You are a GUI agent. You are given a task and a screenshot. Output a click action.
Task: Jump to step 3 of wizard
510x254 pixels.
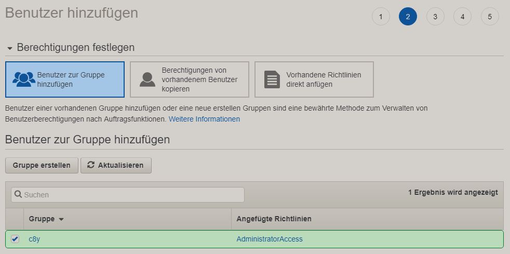coord(435,17)
